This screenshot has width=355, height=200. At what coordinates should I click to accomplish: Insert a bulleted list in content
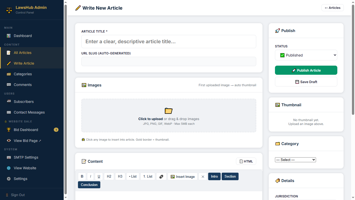pyautogui.click(x=133, y=177)
